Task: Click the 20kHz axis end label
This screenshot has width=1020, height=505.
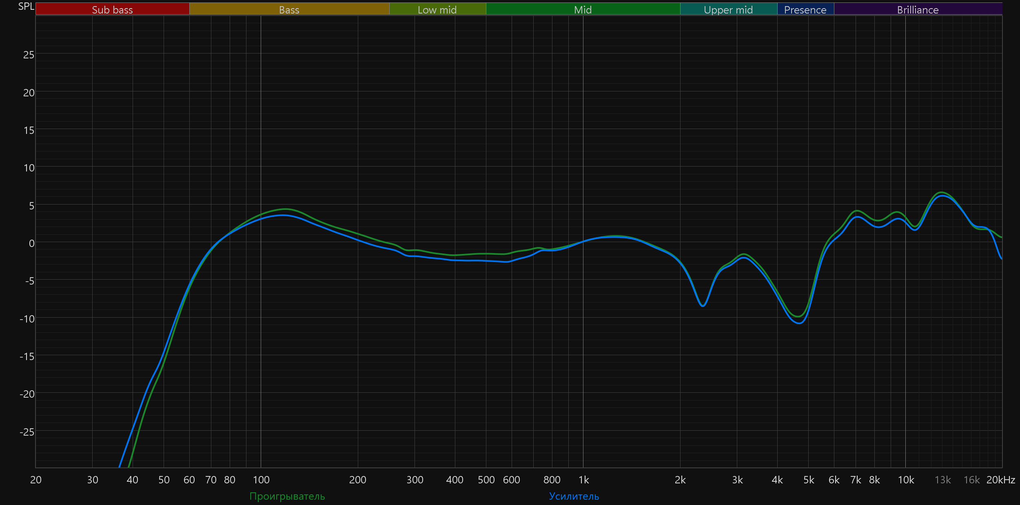Action: click(x=1000, y=480)
